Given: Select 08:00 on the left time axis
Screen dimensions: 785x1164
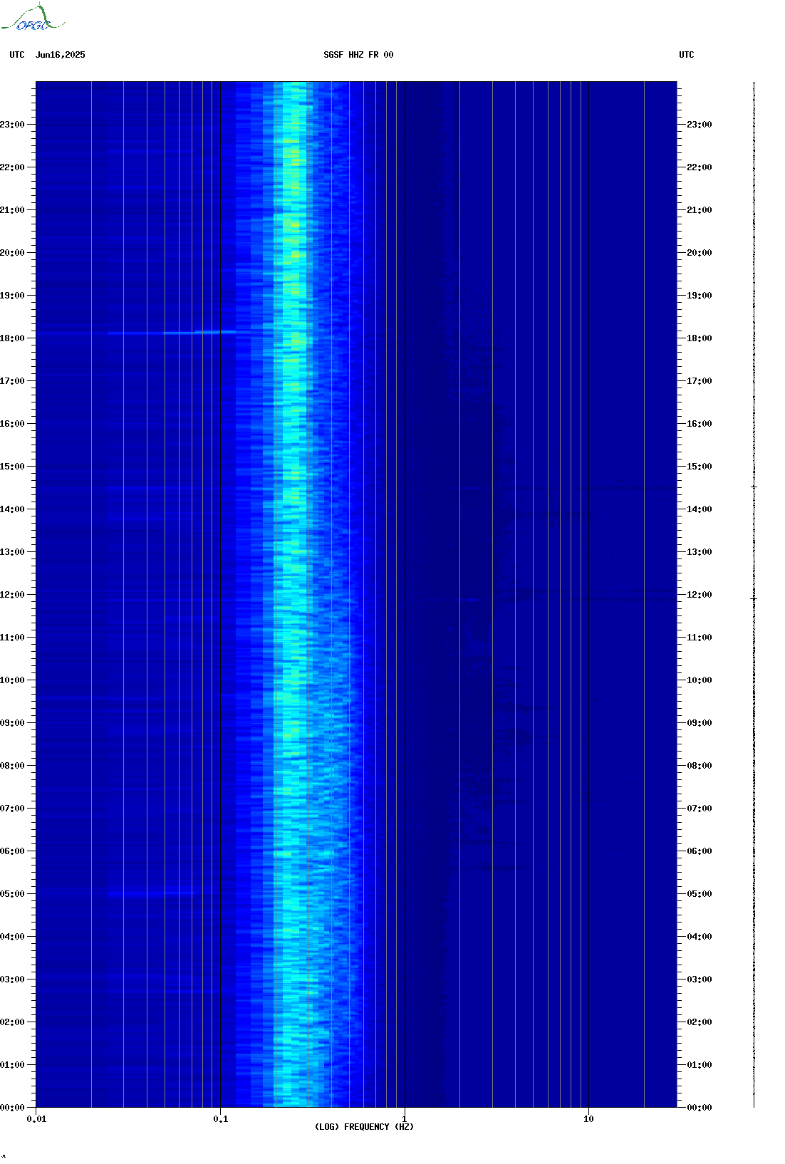Looking at the screenshot, I should coord(12,766).
